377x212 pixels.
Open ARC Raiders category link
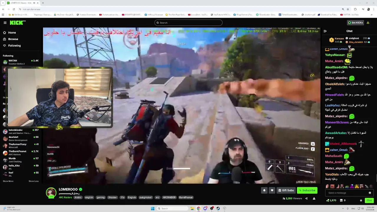point(65,197)
